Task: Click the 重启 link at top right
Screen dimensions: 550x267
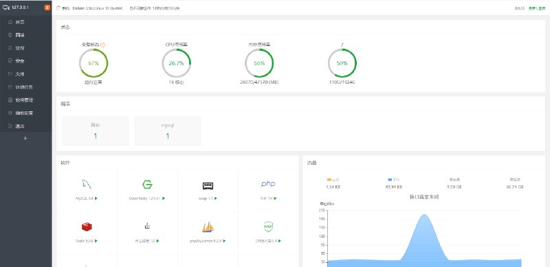Action: pyautogui.click(x=542, y=8)
